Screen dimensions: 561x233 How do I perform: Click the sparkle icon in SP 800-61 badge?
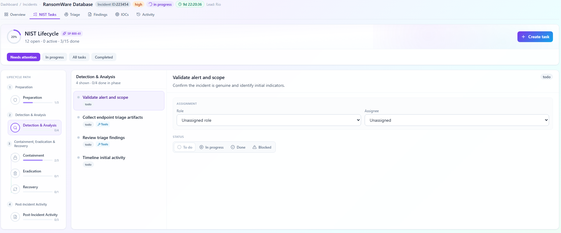(64, 33)
